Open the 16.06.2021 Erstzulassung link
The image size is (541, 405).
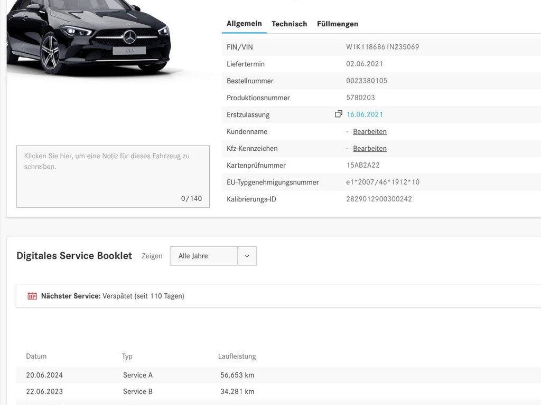click(x=364, y=114)
